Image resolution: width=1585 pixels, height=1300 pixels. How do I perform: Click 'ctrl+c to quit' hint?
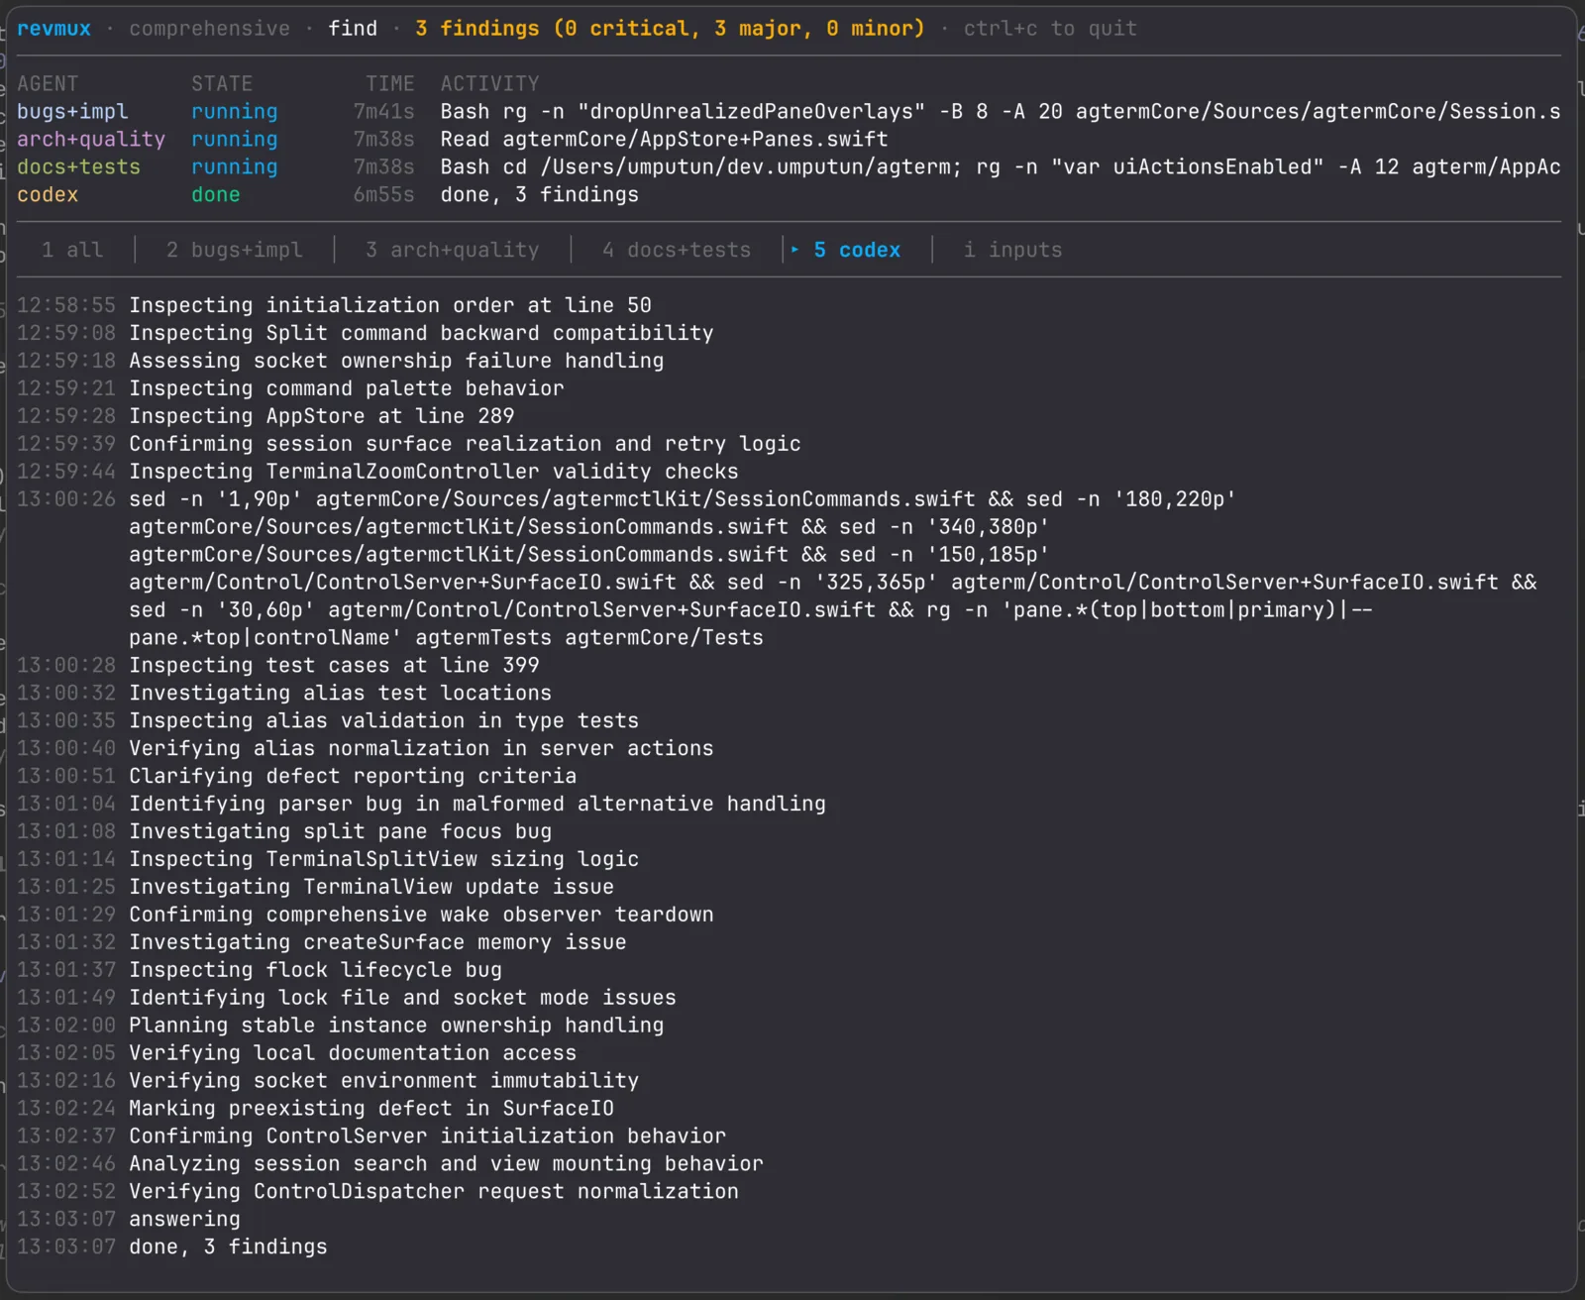[1050, 29]
